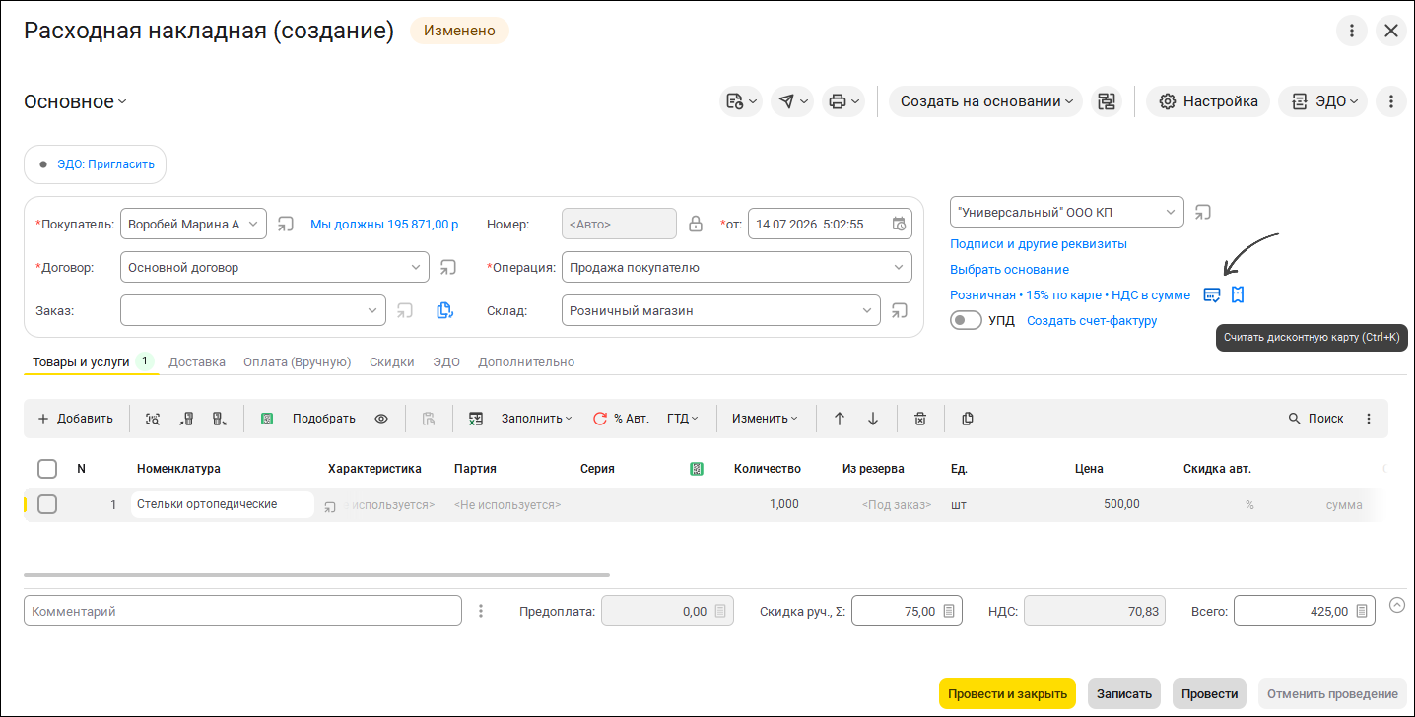Click ЭДО: Пригласить button
The image size is (1415, 717).
tap(96, 164)
